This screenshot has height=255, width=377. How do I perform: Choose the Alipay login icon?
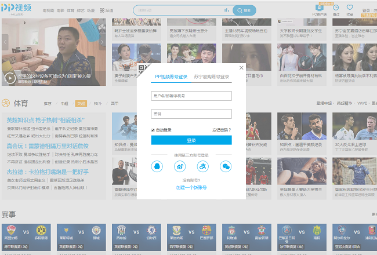[x=202, y=167]
